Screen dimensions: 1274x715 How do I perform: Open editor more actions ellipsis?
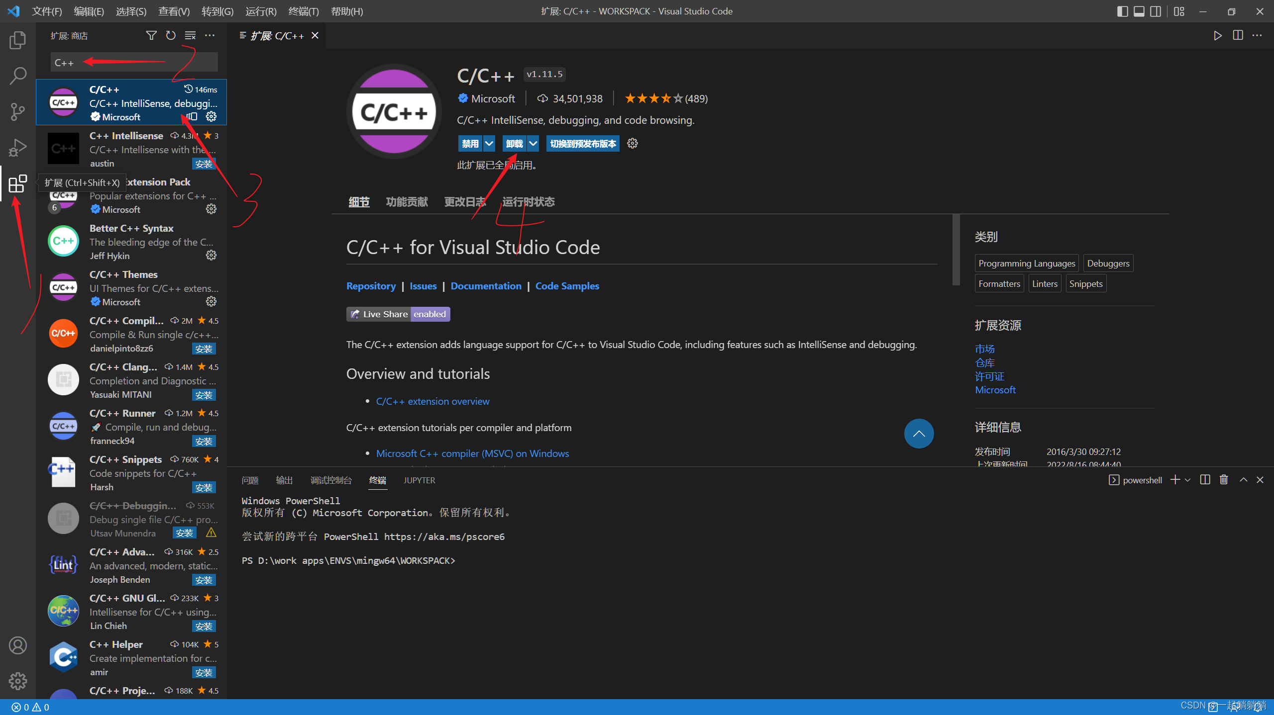pyautogui.click(x=1257, y=35)
